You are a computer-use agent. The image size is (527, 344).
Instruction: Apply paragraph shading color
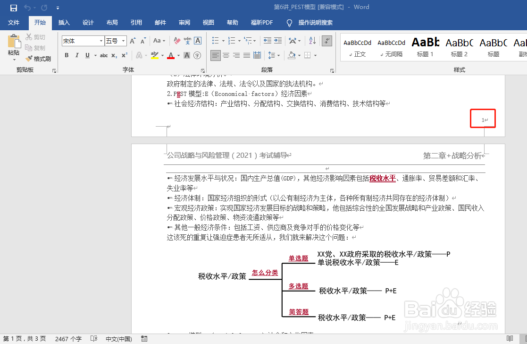(x=292, y=55)
